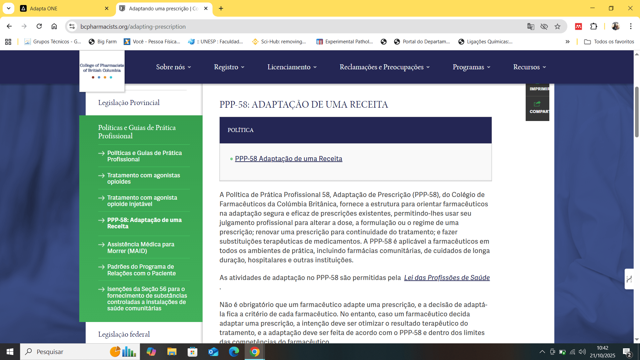
Task: Click the share icon above COMPART
Action: (537, 104)
